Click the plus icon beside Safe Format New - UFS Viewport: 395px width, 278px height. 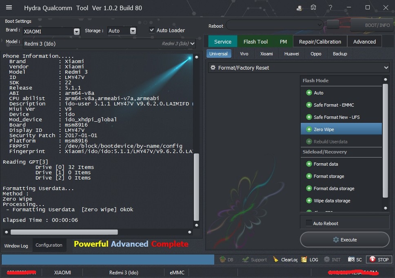[x=309, y=117]
